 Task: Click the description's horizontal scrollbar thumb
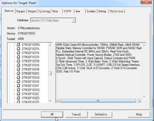click(98, 101)
